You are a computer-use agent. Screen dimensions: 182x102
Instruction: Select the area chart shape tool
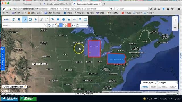coord(69,20)
